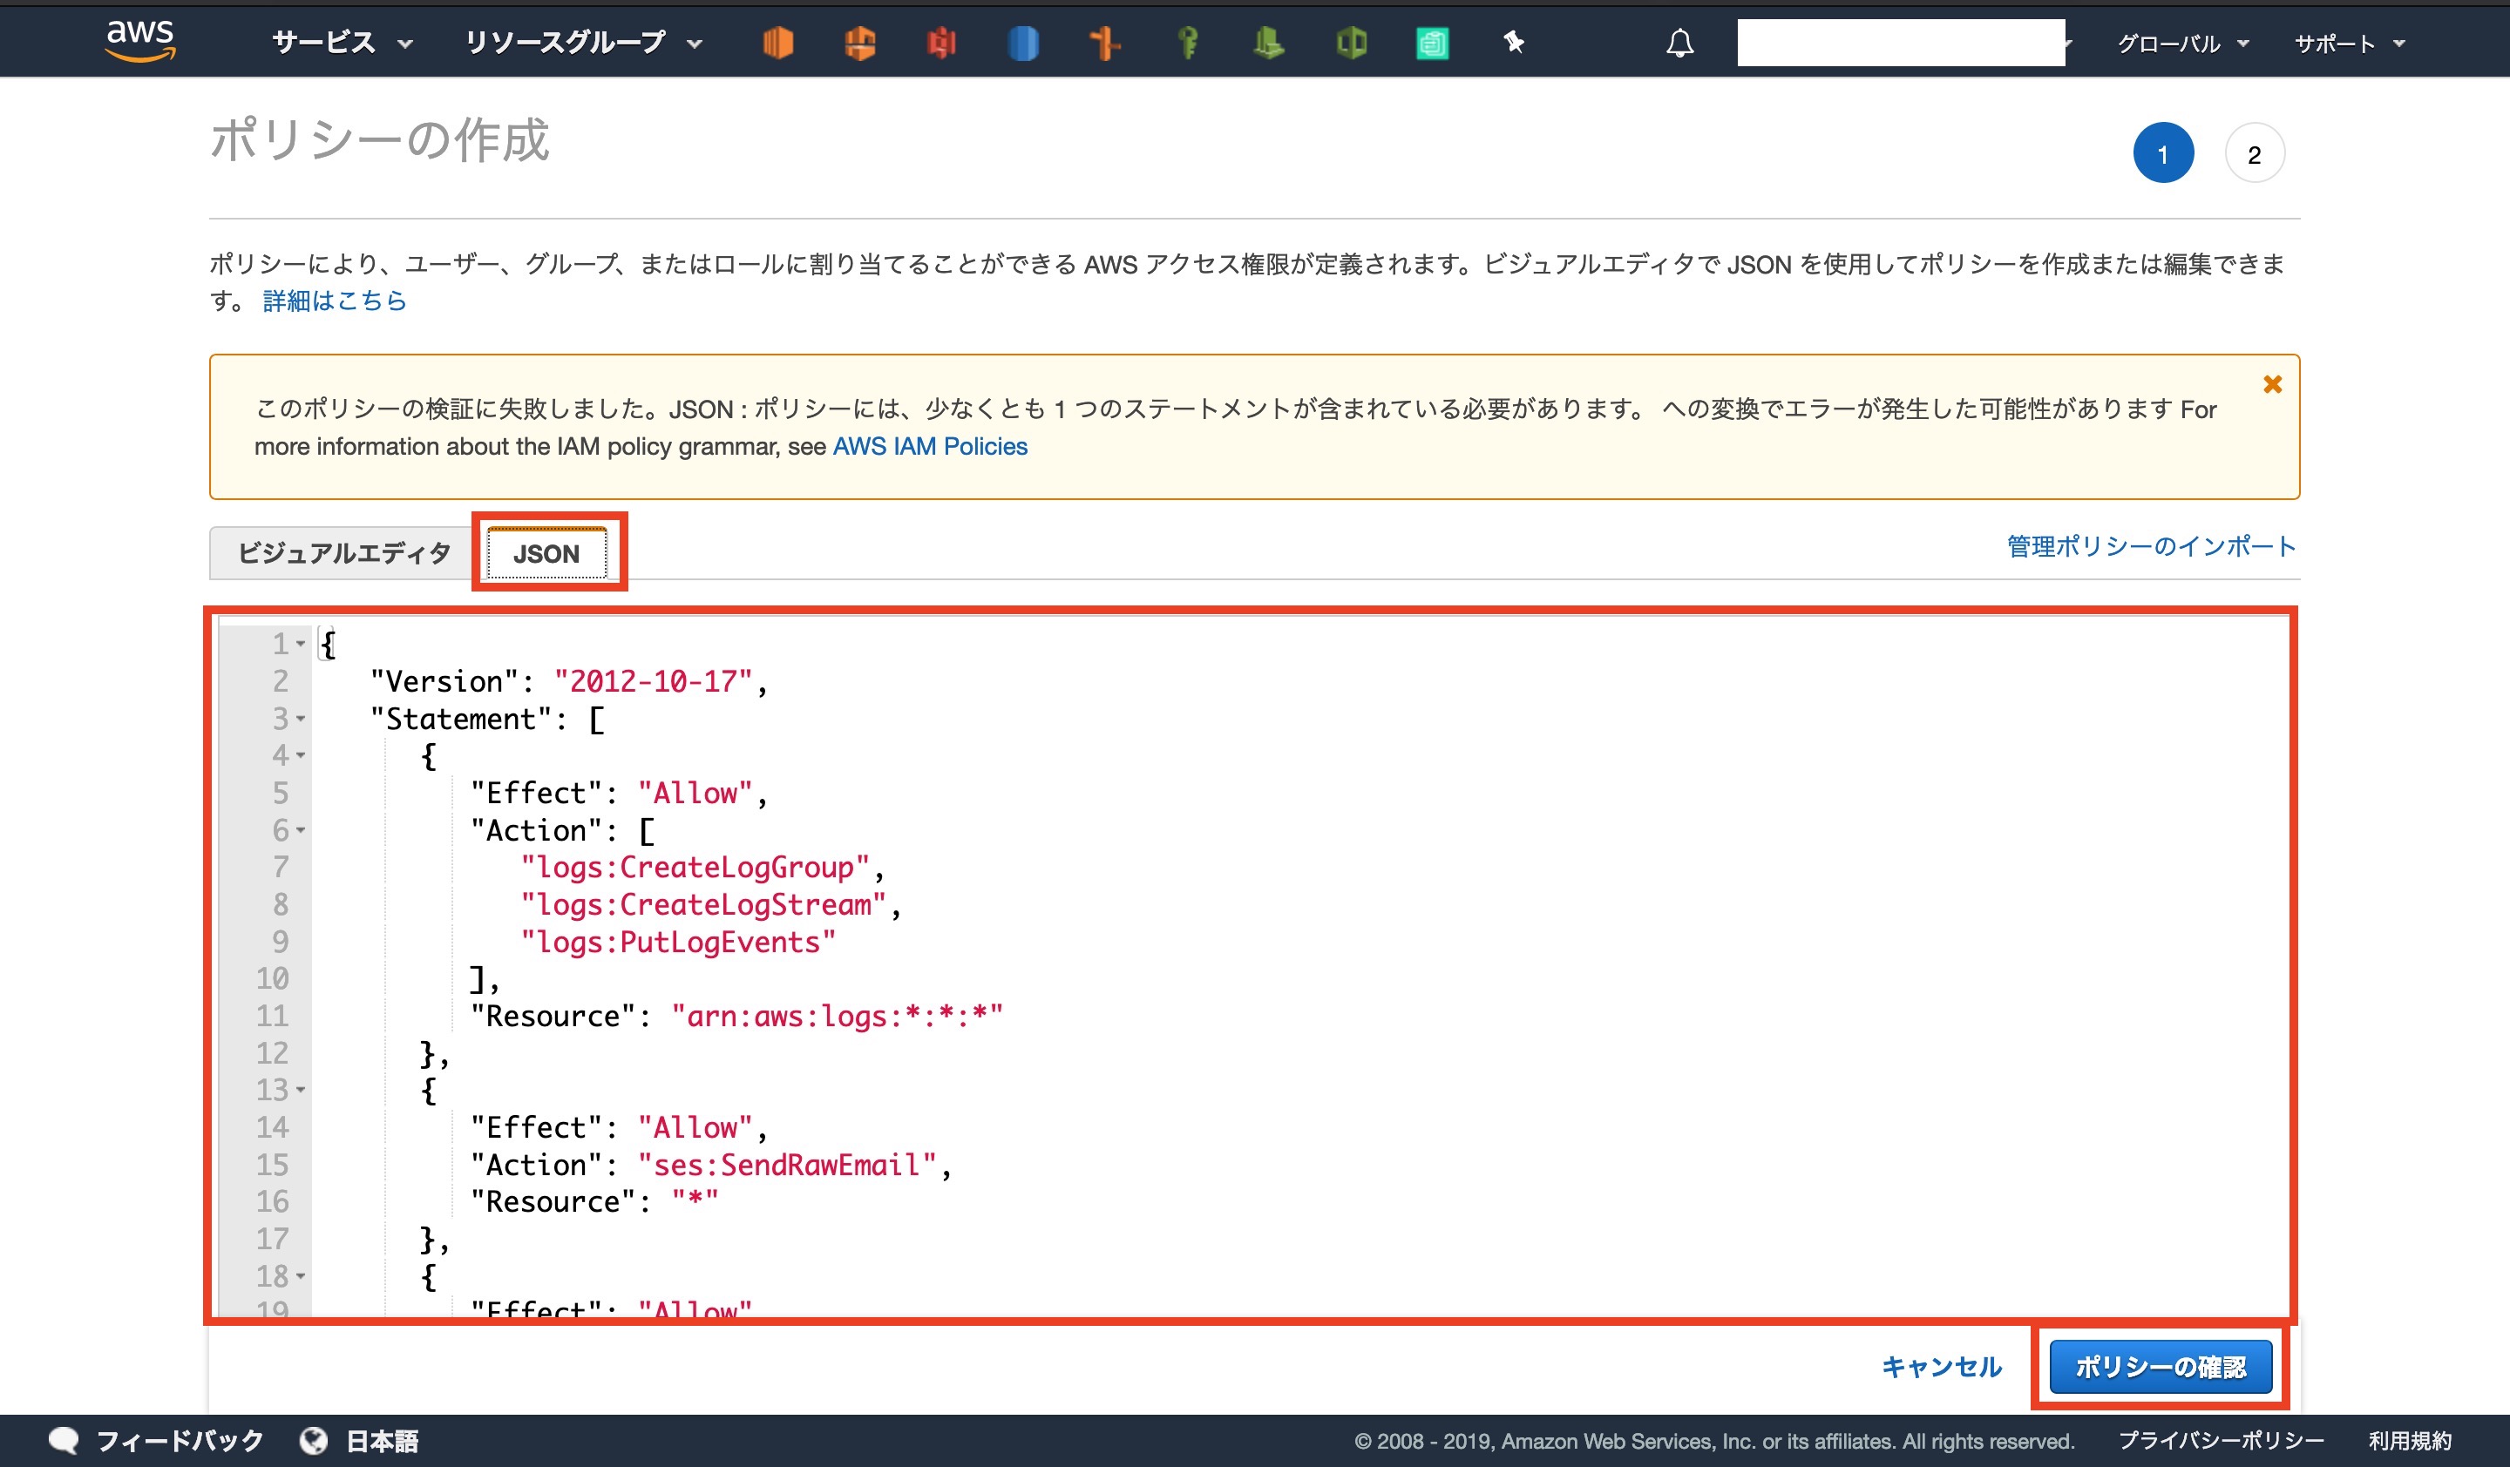This screenshot has height=1467, width=2510.
Task: Click the green key IAM shortcut icon
Action: click(x=1187, y=43)
